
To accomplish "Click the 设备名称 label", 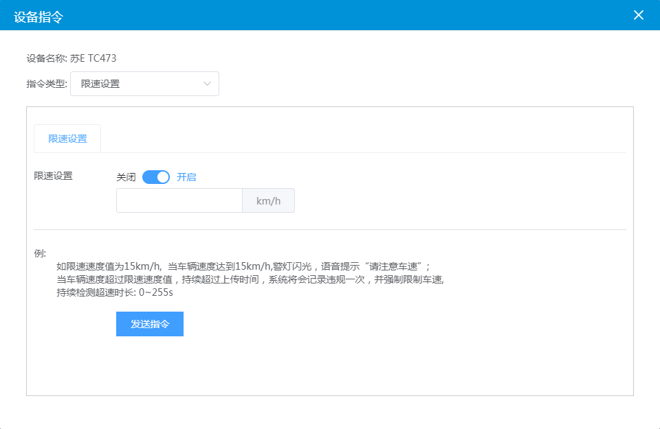I will [46, 58].
